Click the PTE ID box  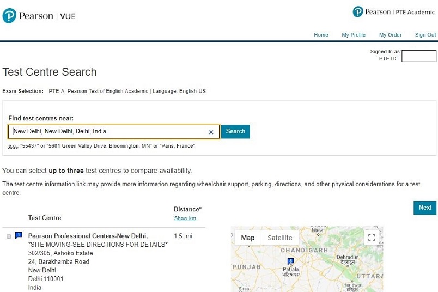coord(419,56)
